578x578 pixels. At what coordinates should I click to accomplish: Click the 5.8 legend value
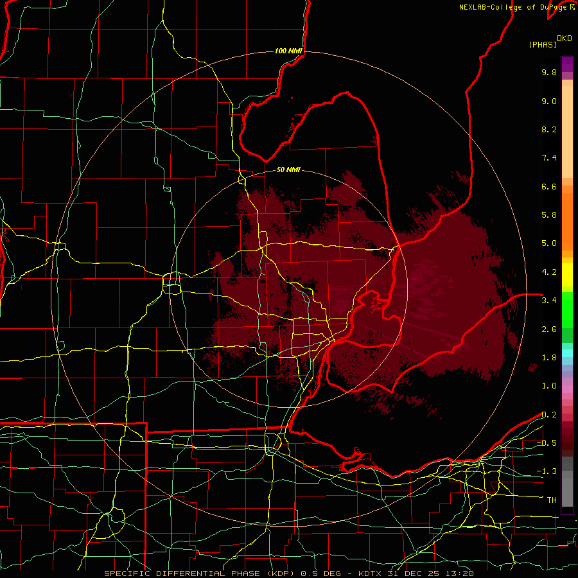point(549,215)
